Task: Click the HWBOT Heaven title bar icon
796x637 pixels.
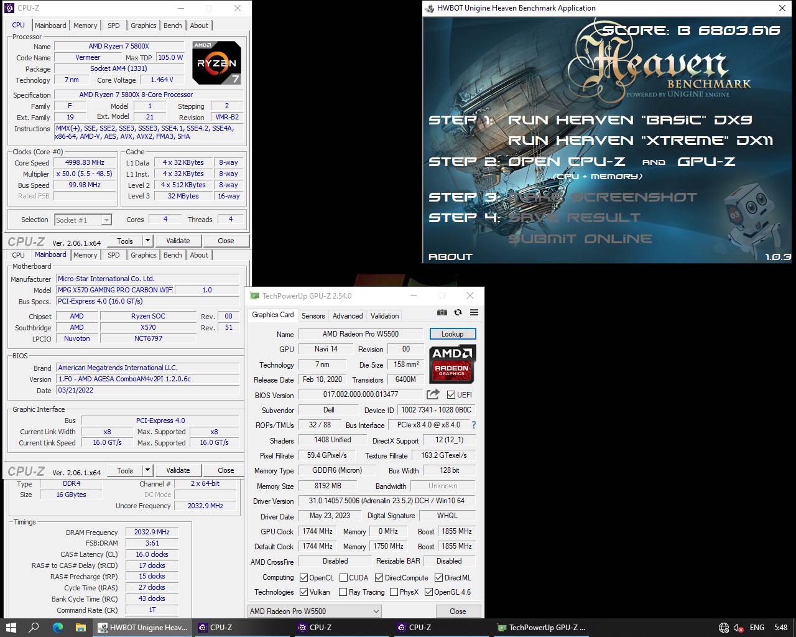Action: coord(430,8)
